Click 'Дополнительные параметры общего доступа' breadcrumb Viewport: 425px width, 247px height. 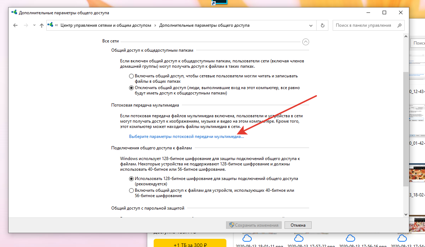pyautogui.click(x=204, y=25)
